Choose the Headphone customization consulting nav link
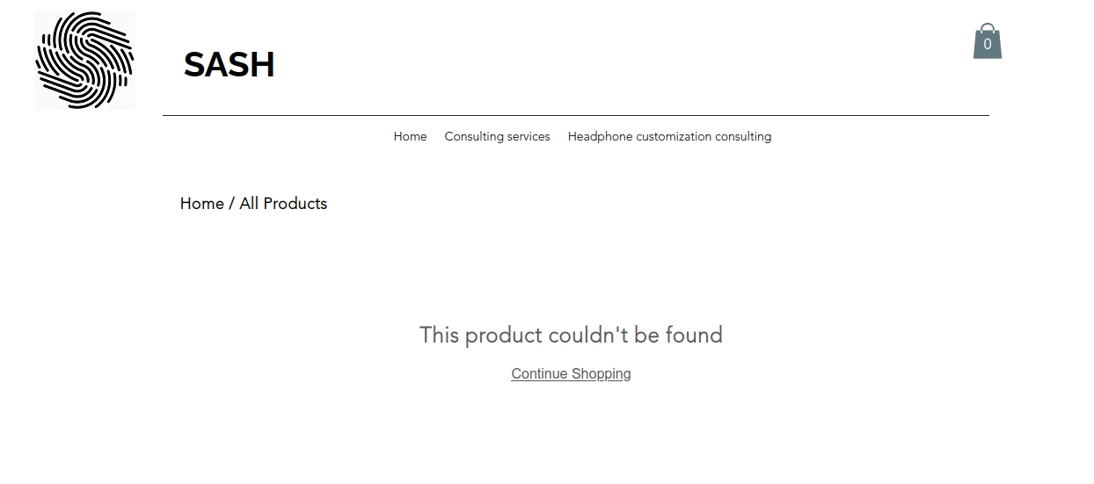Screen dimensions: 1094x484 (669, 137)
